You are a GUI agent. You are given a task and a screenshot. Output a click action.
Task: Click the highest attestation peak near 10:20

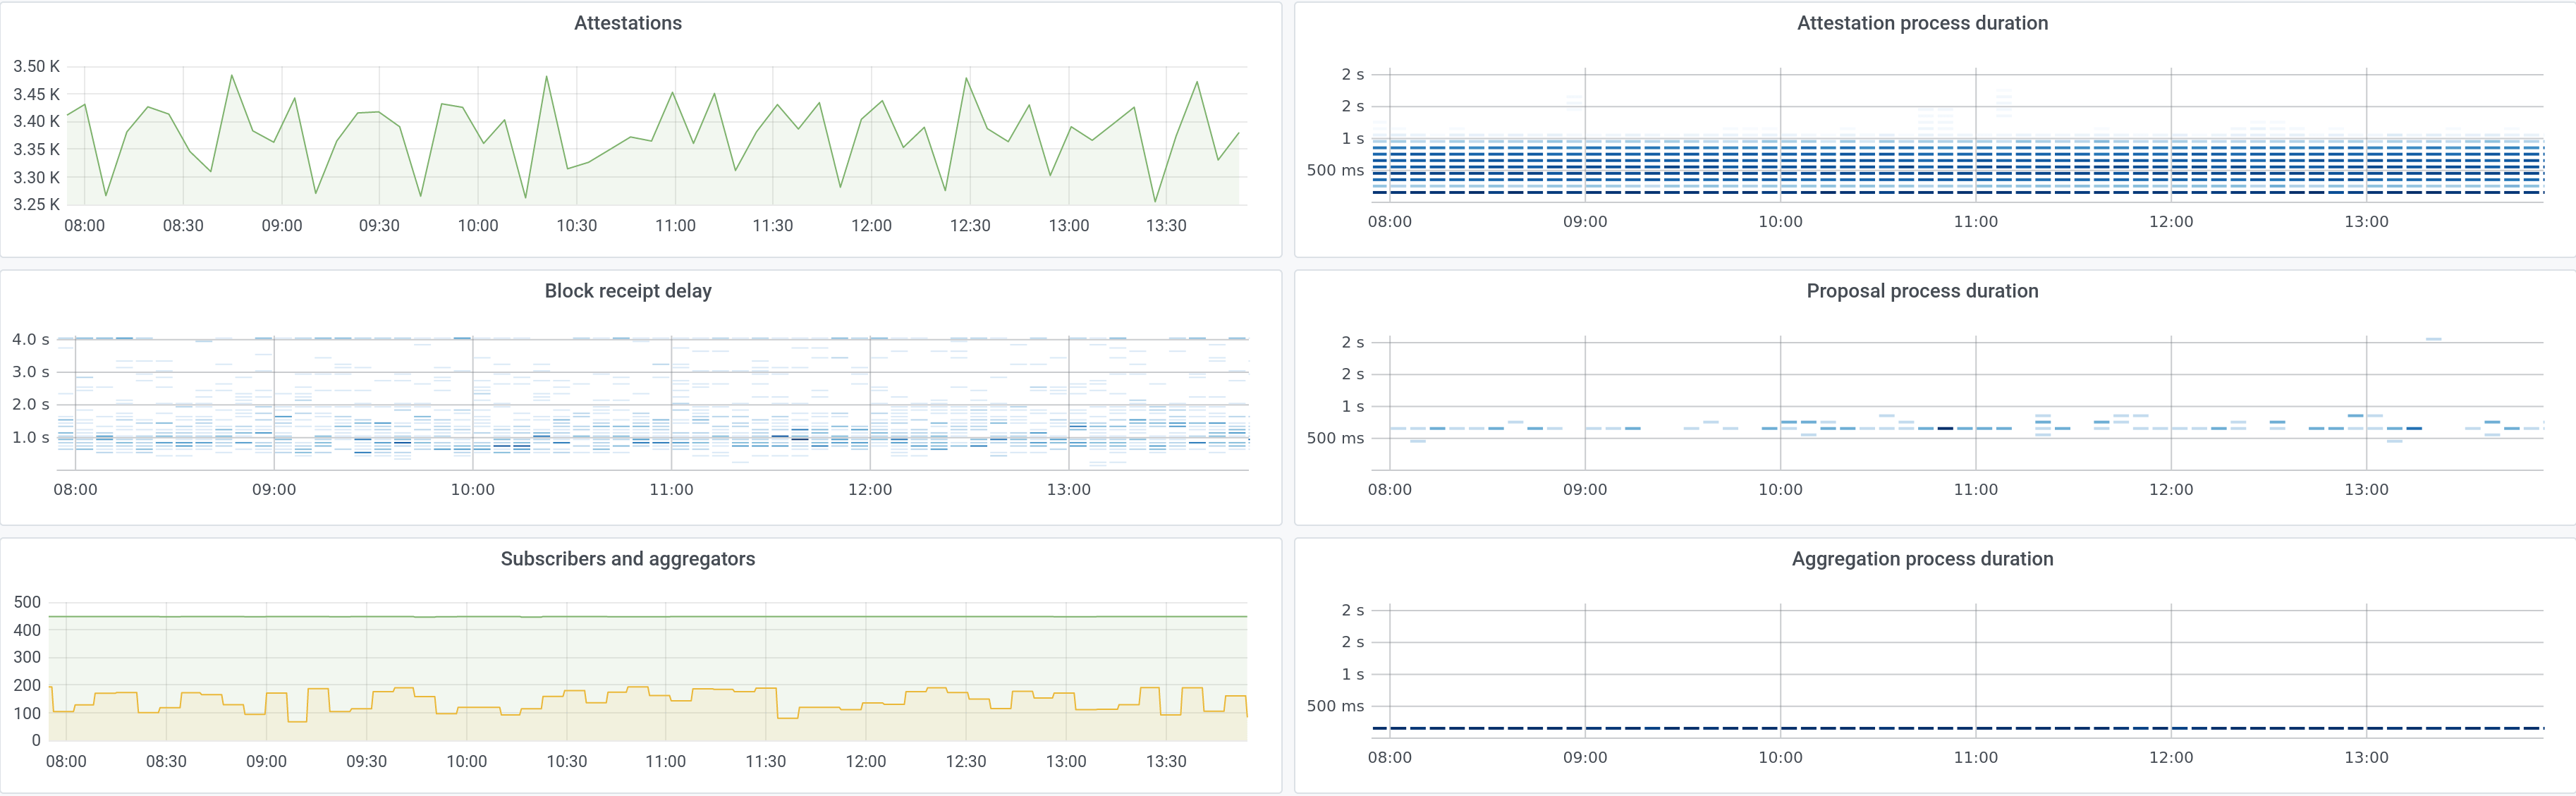pos(546,76)
